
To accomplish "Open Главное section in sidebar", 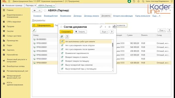I will (10, 10).
